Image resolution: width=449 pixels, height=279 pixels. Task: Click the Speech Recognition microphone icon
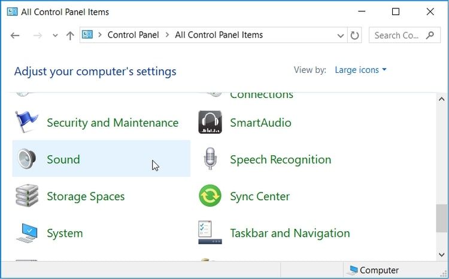point(210,160)
